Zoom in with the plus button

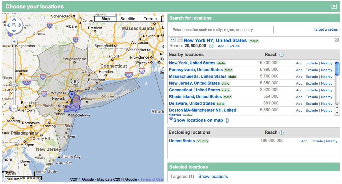click(x=14, y=41)
